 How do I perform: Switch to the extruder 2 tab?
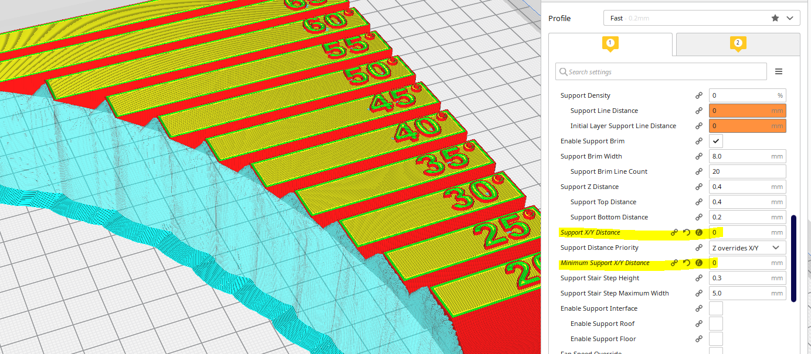[738, 44]
